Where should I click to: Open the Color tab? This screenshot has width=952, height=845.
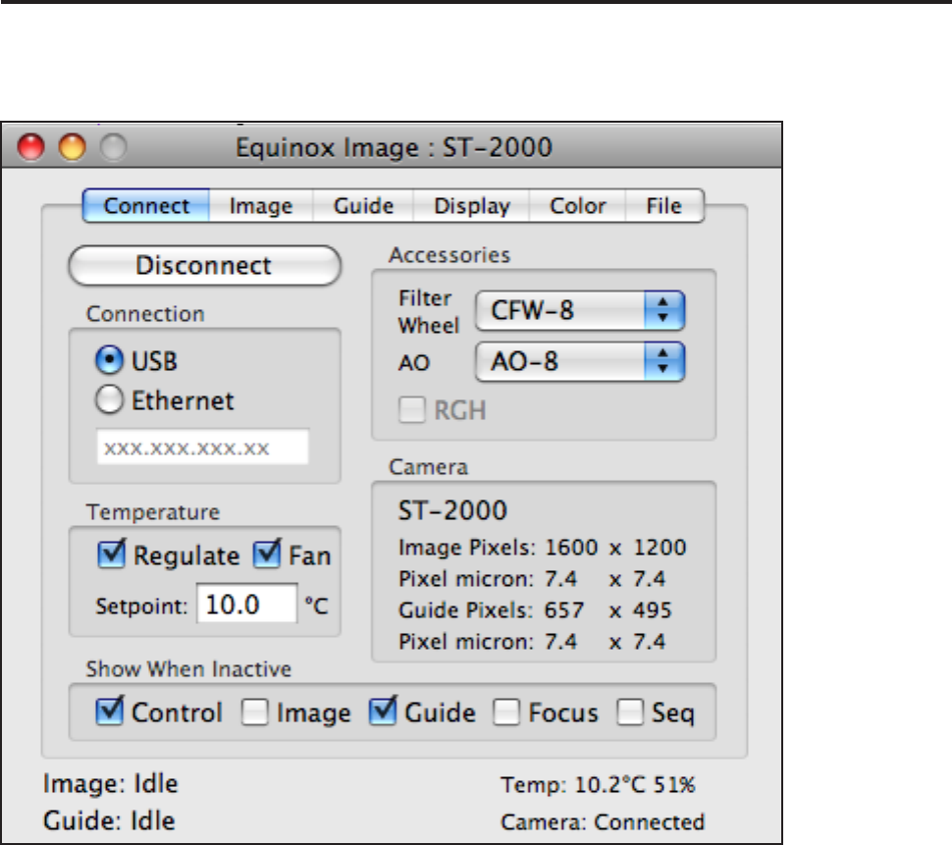577,206
